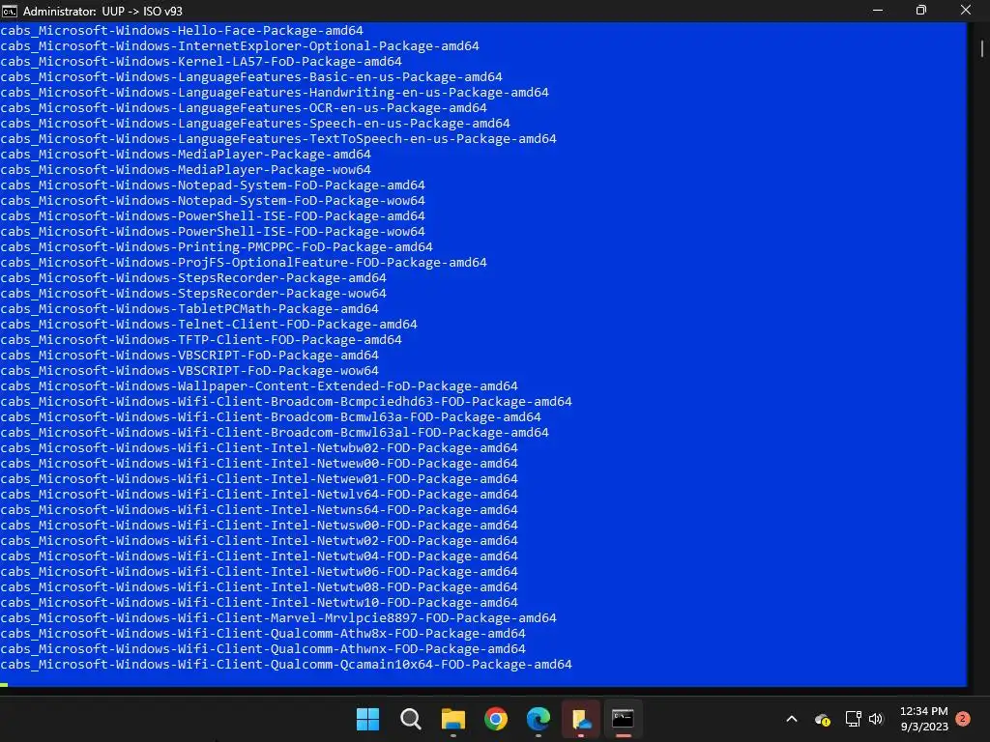
Task: Click the Wallpaper-Content-Extended-FoD line
Action: (259, 386)
